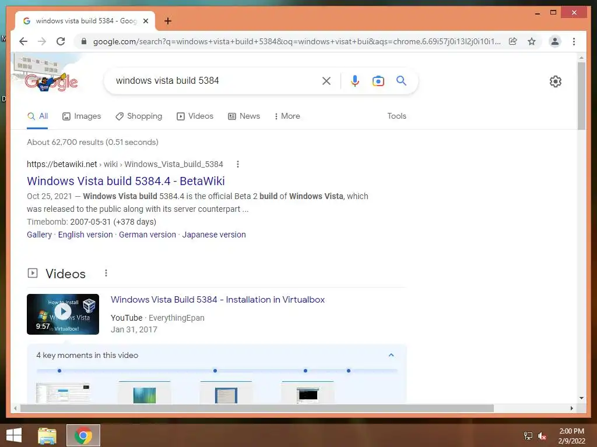Click the Google doodle logo
This screenshot has width=597, height=447.
pyautogui.click(x=51, y=81)
